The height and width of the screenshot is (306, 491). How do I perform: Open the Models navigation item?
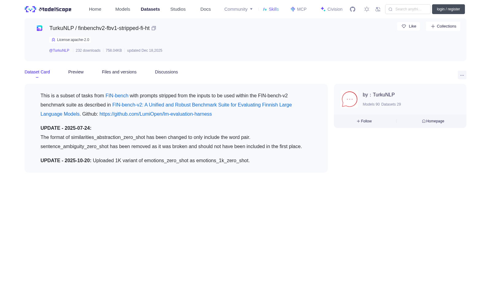(123, 9)
